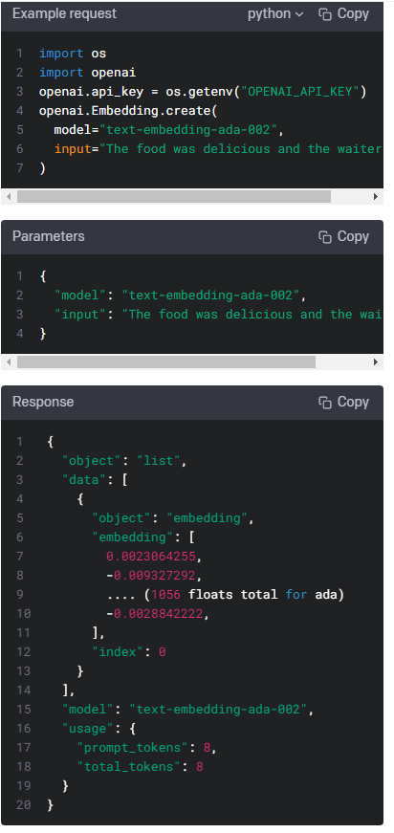Click the "object": "embedding" line

173,518
